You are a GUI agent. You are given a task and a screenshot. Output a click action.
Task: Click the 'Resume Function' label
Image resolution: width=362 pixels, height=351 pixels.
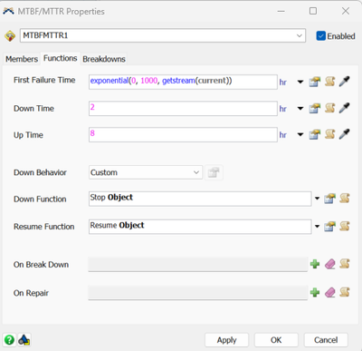point(44,227)
